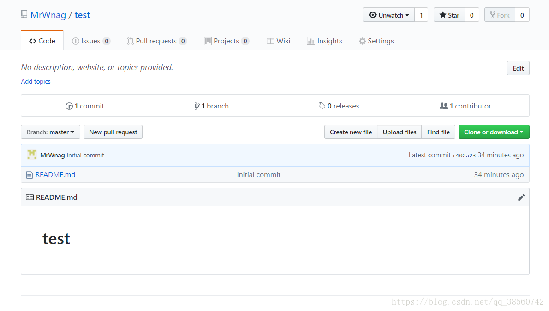Click the forks count next to Fork
Image resolution: width=549 pixels, height=311 pixels.
pyautogui.click(x=522, y=15)
